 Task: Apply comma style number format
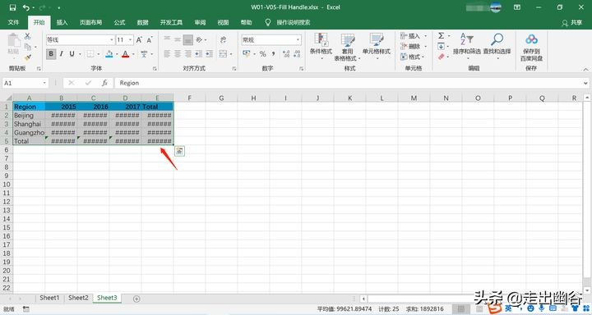point(273,54)
